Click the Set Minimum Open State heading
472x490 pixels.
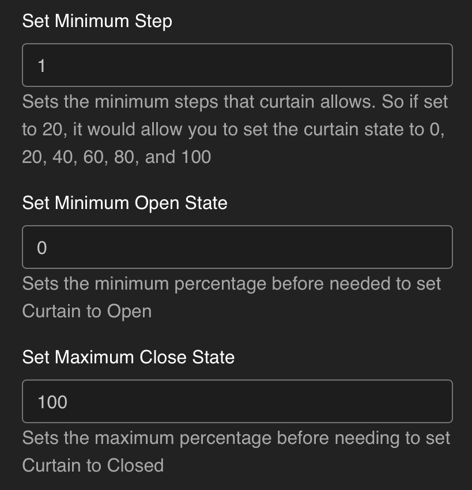123,203
